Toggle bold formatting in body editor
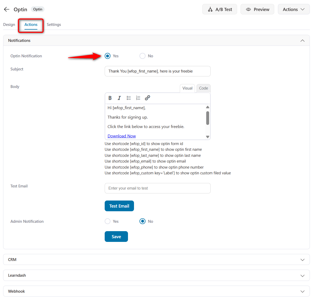 click(x=110, y=98)
